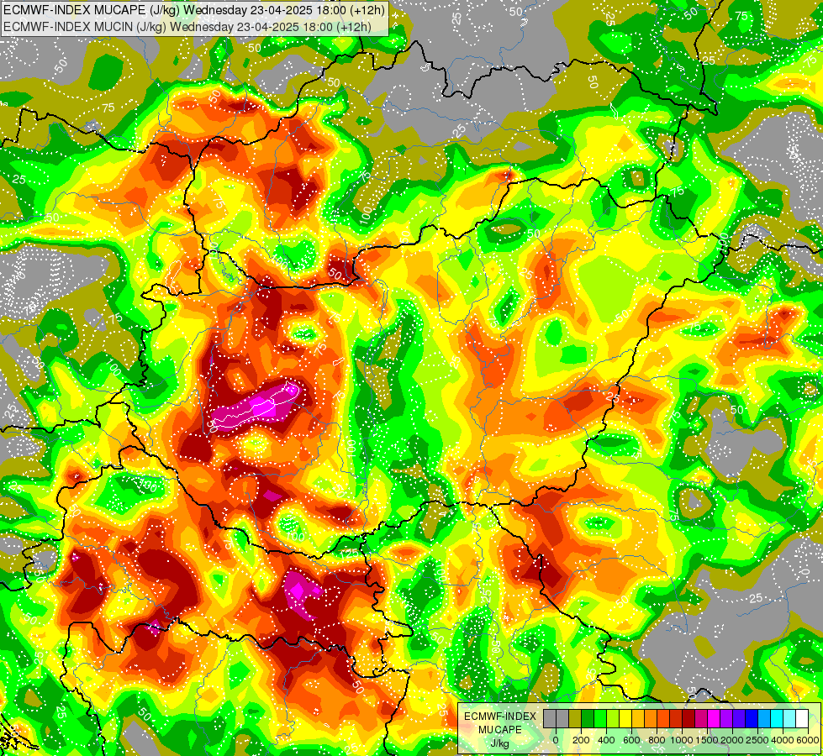This screenshot has height=756, width=823.
Task: Click the 125 contour label on map
Action: [x=349, y=554]
